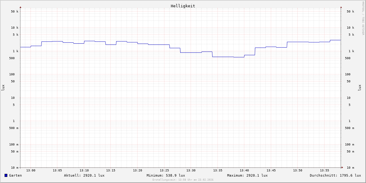Click the Helligkeit chart title
The image size is (366, 183).
[183, 6]
